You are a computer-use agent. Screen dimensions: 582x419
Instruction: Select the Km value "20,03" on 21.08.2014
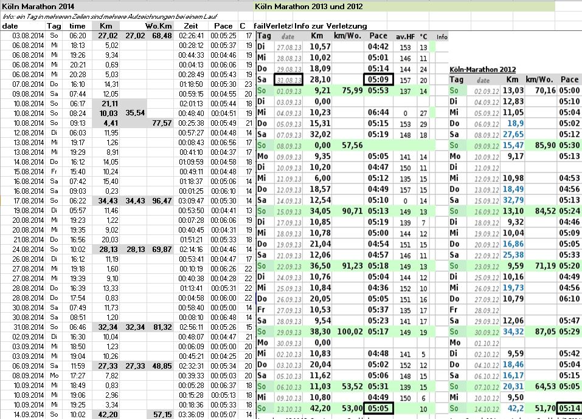[110, 239]
